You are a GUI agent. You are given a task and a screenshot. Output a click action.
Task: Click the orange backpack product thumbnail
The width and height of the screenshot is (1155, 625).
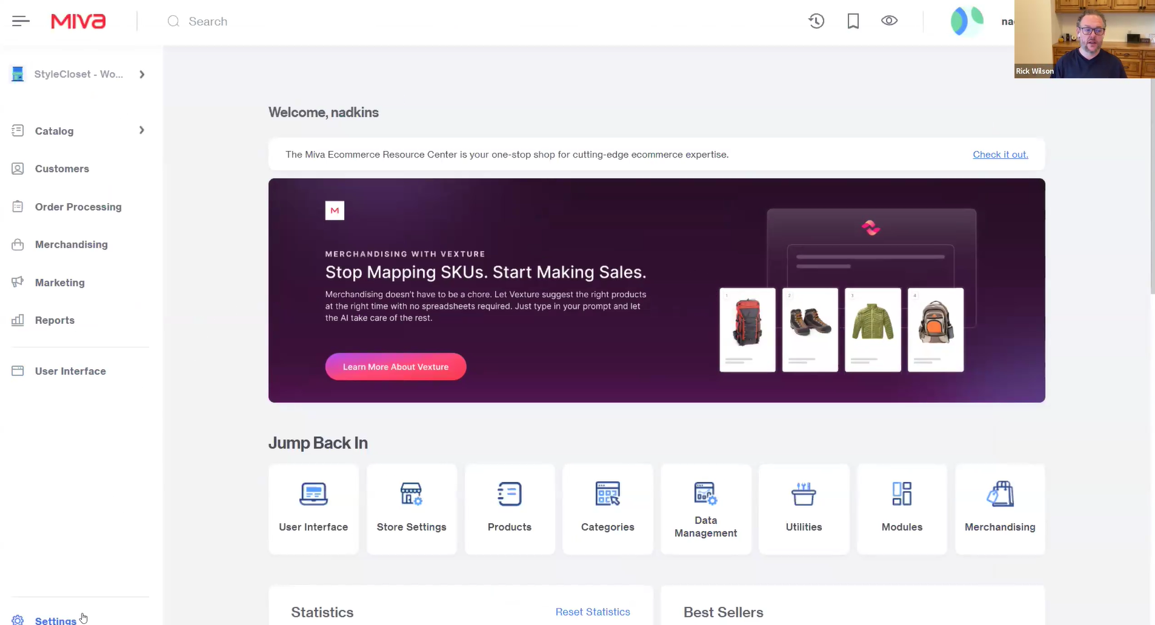936,329
